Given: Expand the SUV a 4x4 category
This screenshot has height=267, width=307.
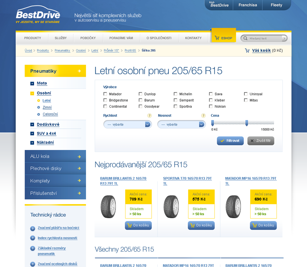Looking at the screenshot, I should [x=32, y=133].
